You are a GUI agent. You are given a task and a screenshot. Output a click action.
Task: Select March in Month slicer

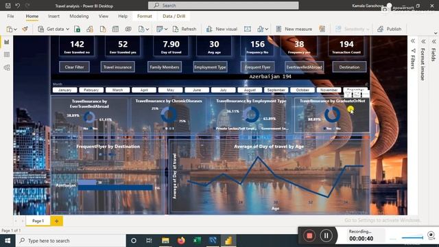point(117,90)
